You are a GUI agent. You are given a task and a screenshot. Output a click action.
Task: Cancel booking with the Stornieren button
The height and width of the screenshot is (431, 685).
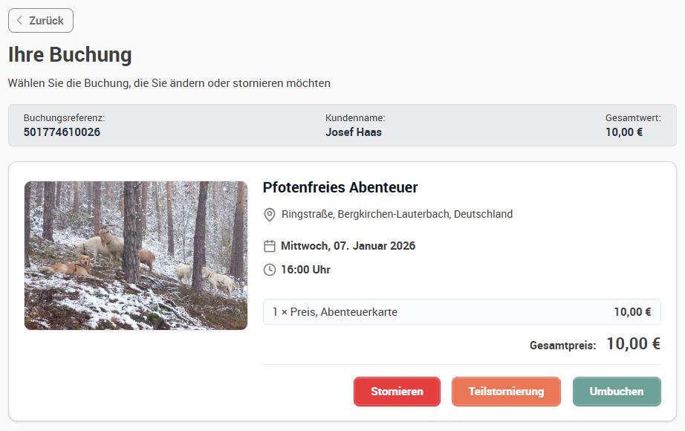[x=397, y=391]
